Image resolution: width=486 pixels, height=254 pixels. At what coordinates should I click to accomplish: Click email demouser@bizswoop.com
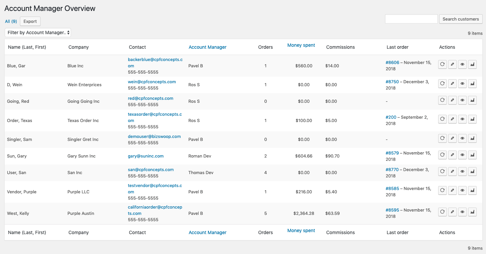tap(154, 136)
